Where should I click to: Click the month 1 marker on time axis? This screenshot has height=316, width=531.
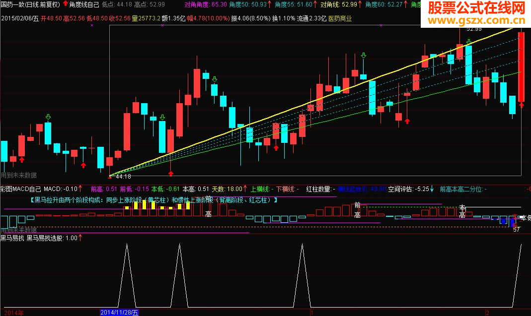tap(312, 313)
